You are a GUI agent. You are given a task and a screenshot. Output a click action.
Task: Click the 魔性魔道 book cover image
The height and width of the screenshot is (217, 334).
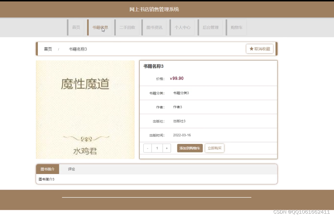[85, 109]
